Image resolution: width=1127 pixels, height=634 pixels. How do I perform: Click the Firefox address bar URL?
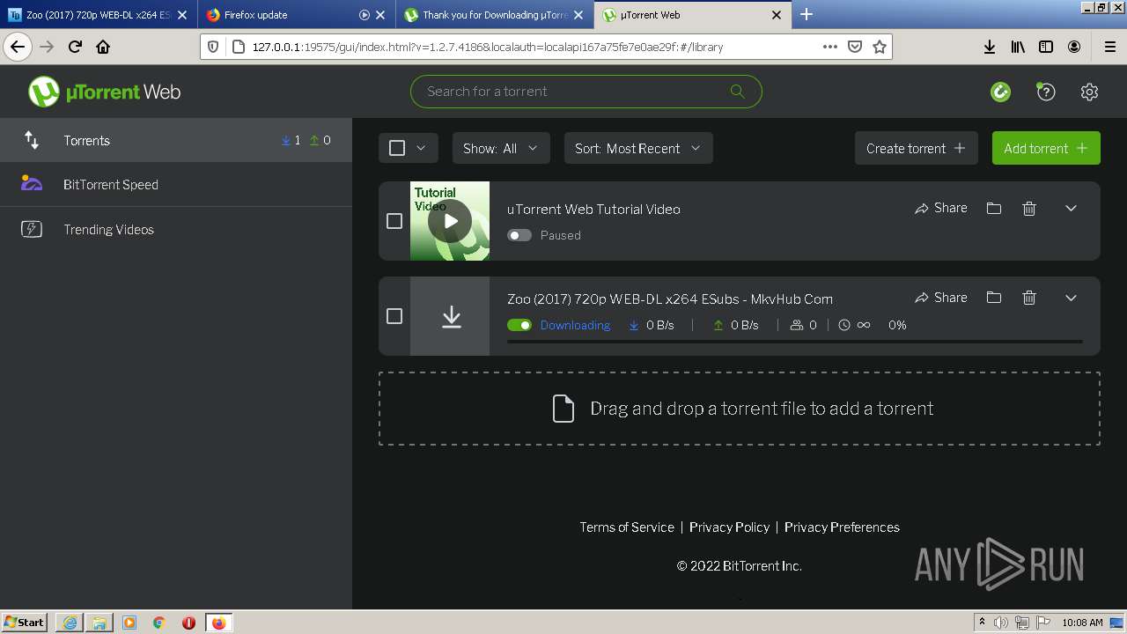pyautogui.click(x=487, y=47)
